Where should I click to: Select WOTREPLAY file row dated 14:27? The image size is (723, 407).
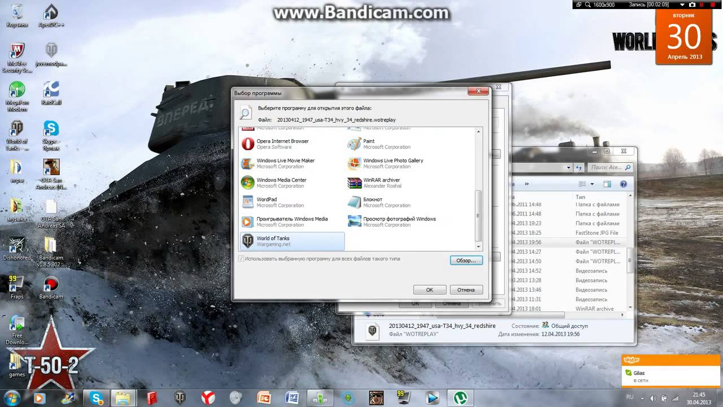pos(568,252)
